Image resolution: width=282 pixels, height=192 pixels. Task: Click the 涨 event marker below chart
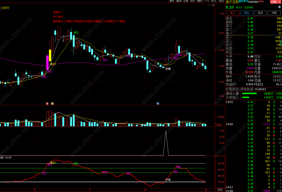[x=47, y=103]
